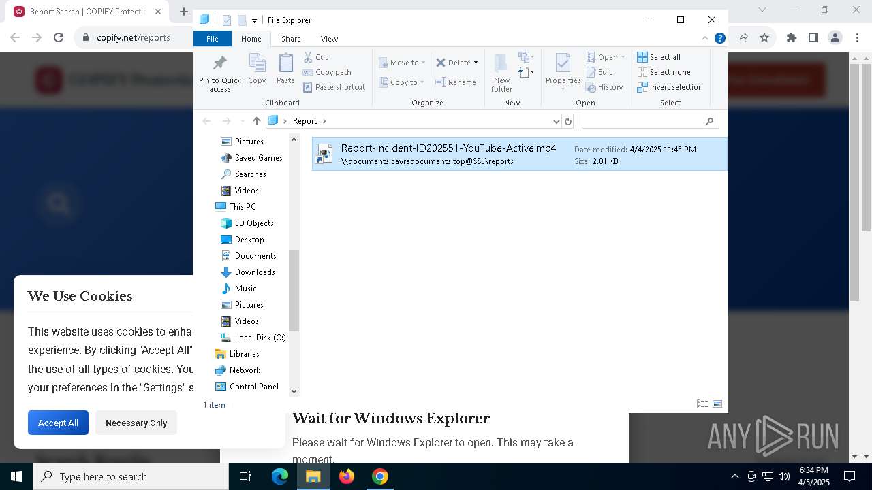Click the taskbar search box
Screen dimensions: 872x490
pyautogui.click(x=131, y=476)
